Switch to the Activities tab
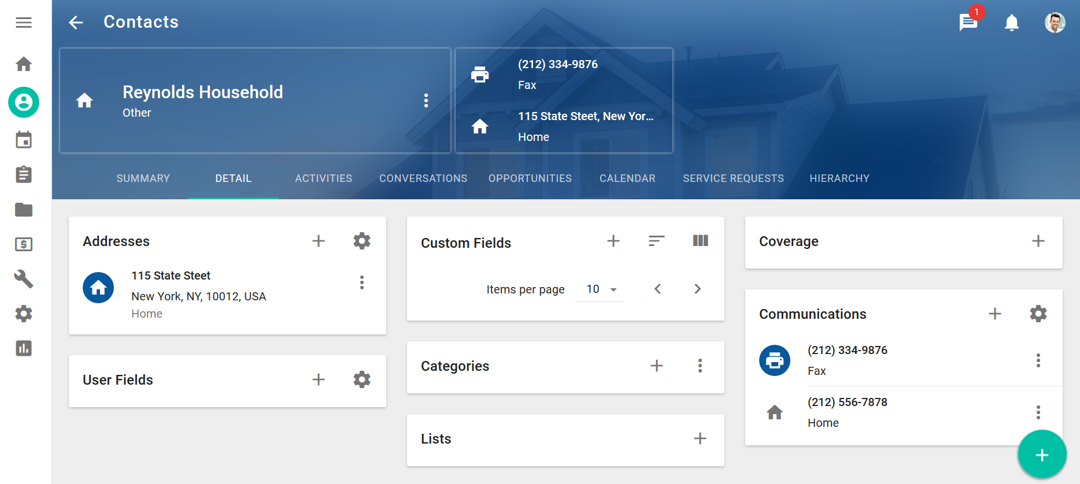The image size is (1080, 484). coord(323,178)
